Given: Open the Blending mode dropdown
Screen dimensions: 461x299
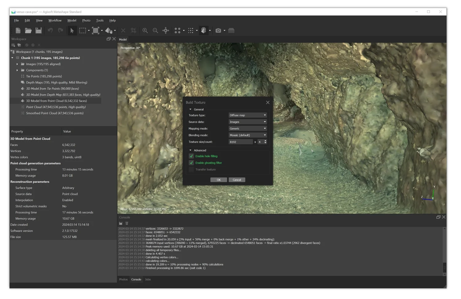Looking at the screenshot, I should tap(247, 135).
